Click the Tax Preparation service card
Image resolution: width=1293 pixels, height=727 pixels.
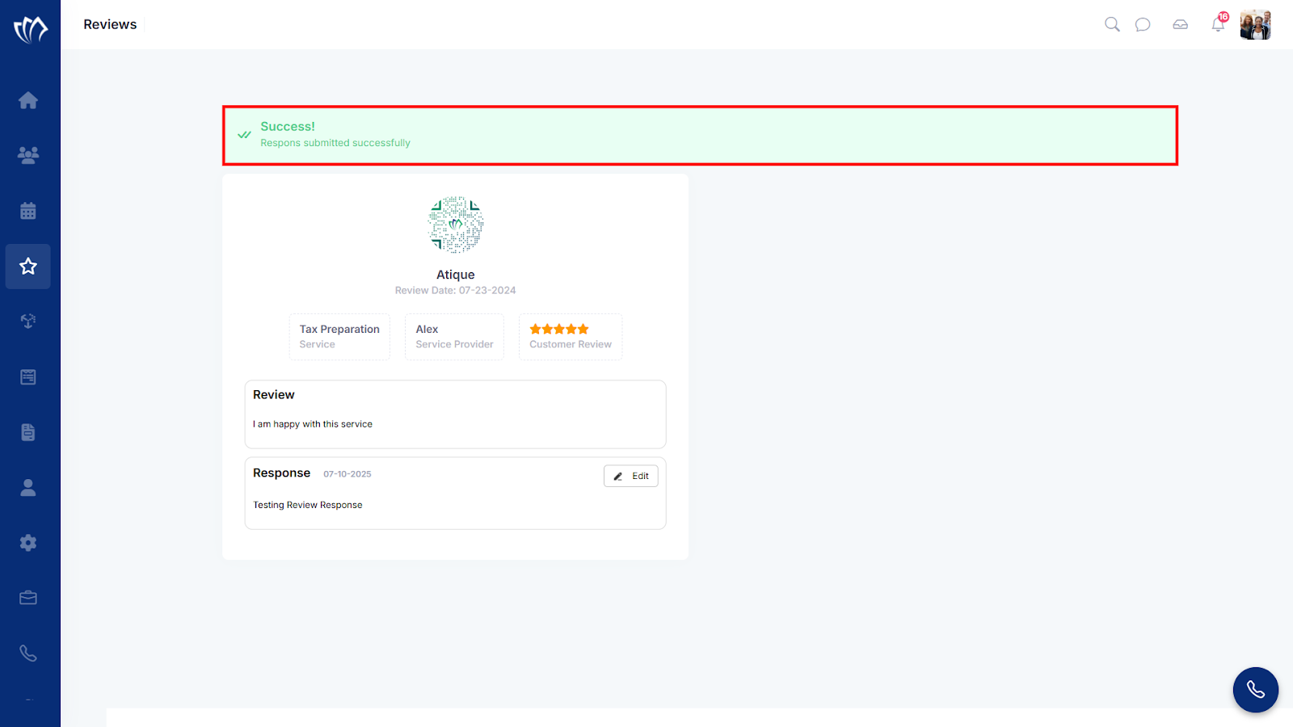click(339, 337)
